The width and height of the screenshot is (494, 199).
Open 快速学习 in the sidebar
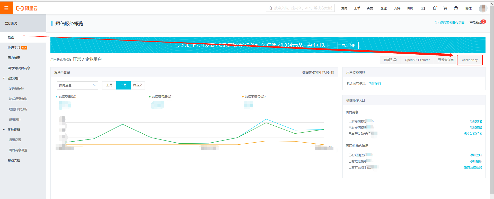(x=14, y=48)
